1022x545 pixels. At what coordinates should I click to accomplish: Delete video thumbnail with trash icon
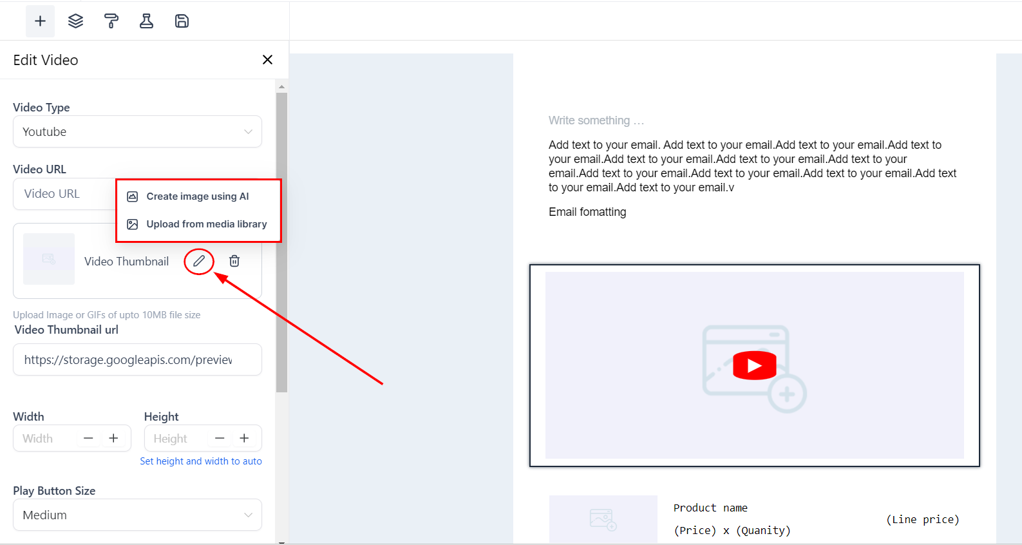click(x=234, y=261)
